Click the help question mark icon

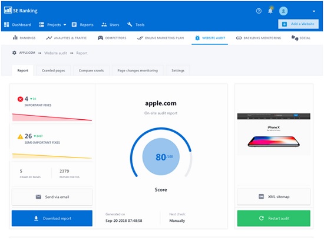(259, 11)
